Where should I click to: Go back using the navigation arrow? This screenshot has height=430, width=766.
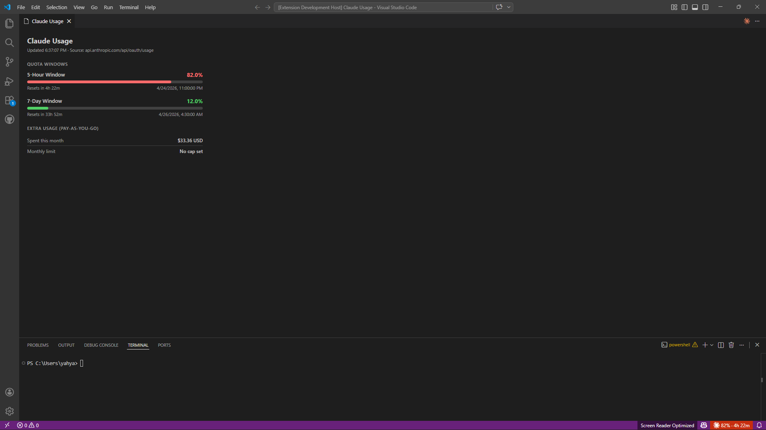(257, 7)
